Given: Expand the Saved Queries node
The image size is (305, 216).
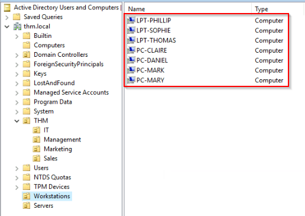Looking at the screenshot, I should point(7,17).
